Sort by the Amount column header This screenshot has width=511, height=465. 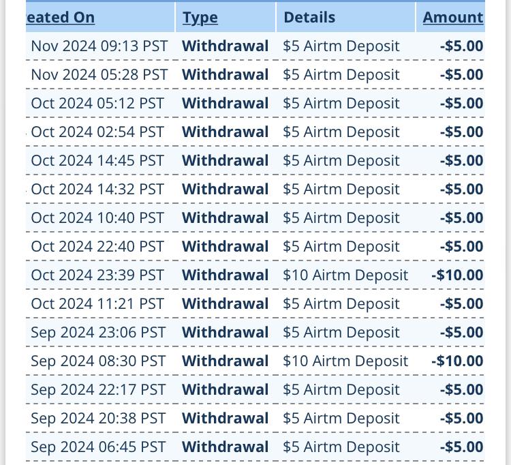453,17
